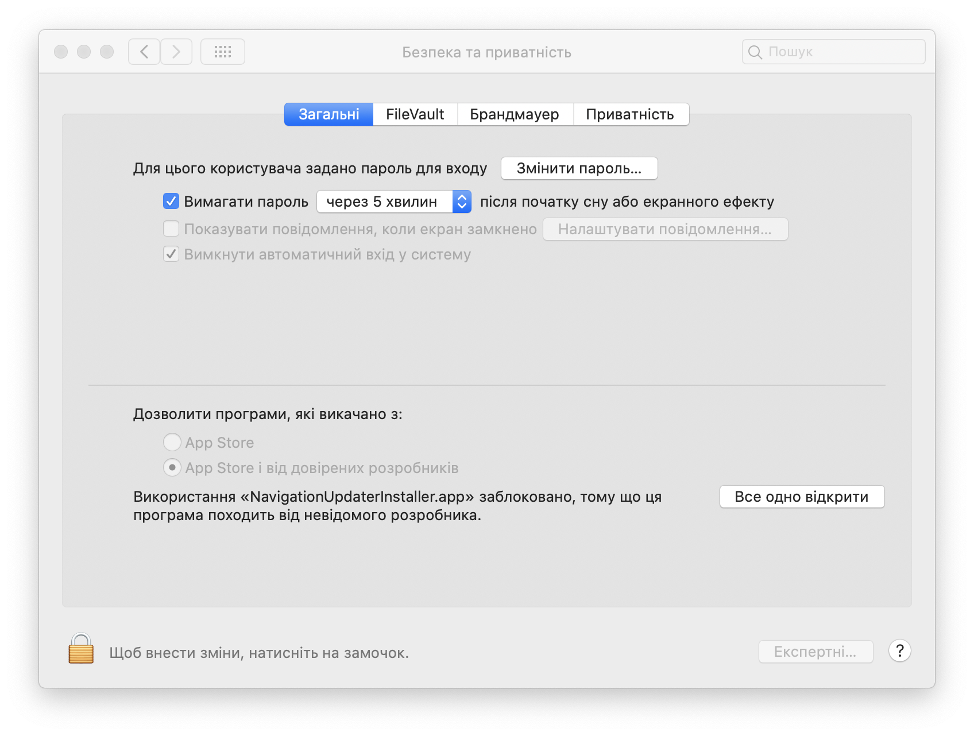Click the padlock icon to unlock changes
The height and width of the screenshot is (736, 974).
81,649
